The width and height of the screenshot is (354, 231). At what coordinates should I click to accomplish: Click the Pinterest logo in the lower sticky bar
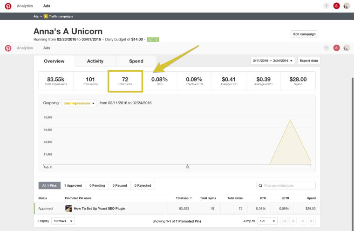pos(8,48)
